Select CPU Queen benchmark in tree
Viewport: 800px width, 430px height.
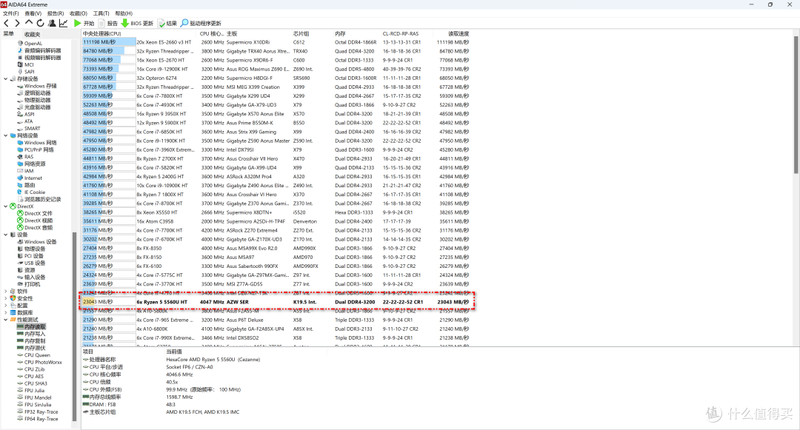tap(37, 355)
